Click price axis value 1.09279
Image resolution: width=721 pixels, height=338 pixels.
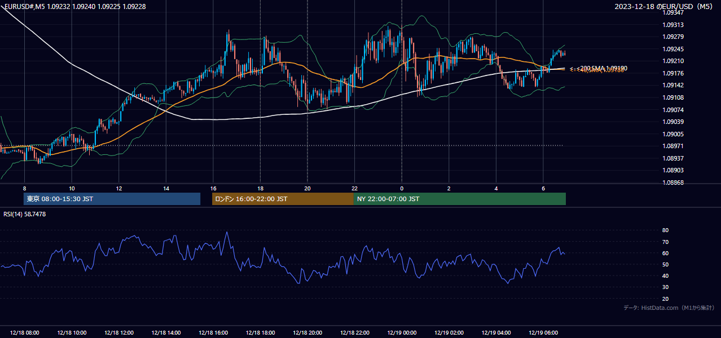672,37
